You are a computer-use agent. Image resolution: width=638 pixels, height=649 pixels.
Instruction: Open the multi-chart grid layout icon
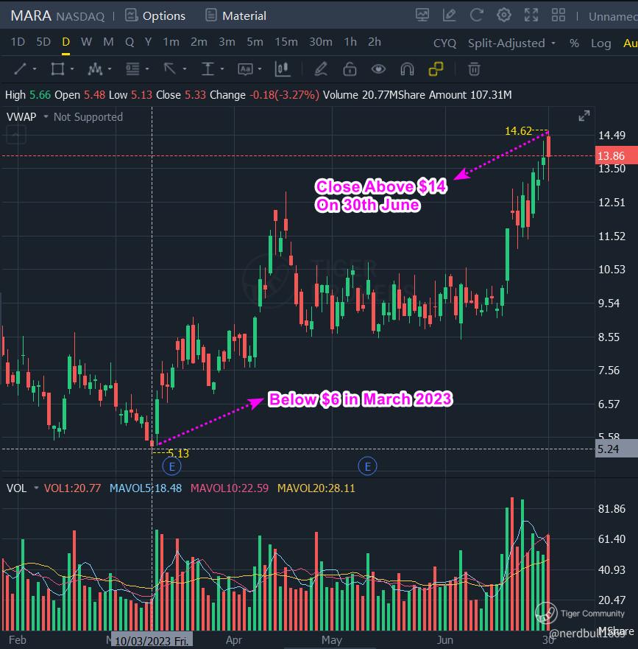(559, 15)
